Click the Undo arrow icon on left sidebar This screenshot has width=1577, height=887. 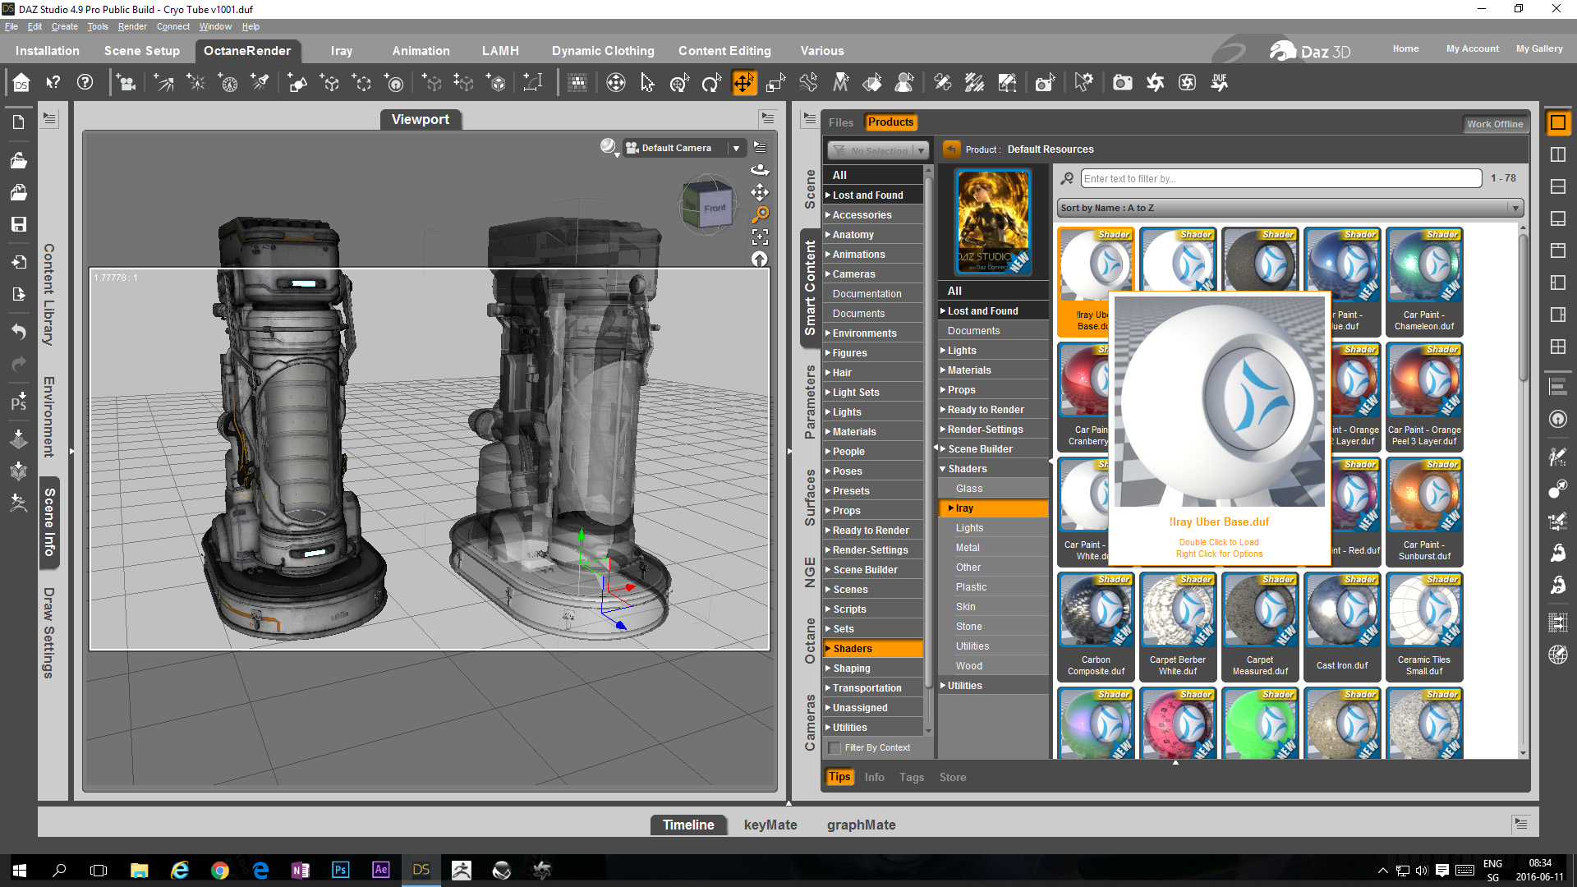pyautogui.click(x=18, y=332)
